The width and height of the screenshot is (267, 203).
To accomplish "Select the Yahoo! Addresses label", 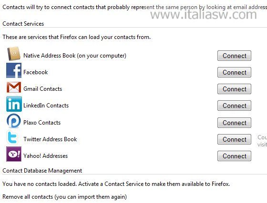I will (x=45, y=156).
